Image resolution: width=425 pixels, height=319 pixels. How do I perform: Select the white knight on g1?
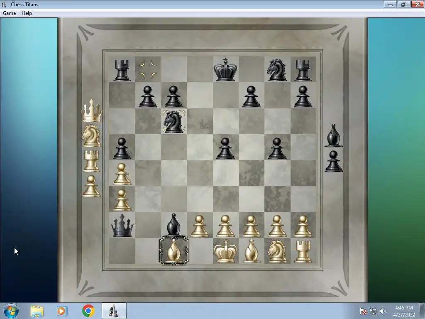(x=277, y=252)
